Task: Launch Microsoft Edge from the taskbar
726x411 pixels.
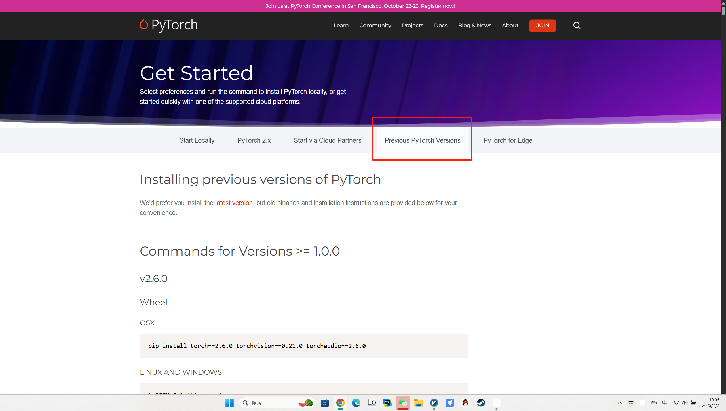Action: pos(356,403)
